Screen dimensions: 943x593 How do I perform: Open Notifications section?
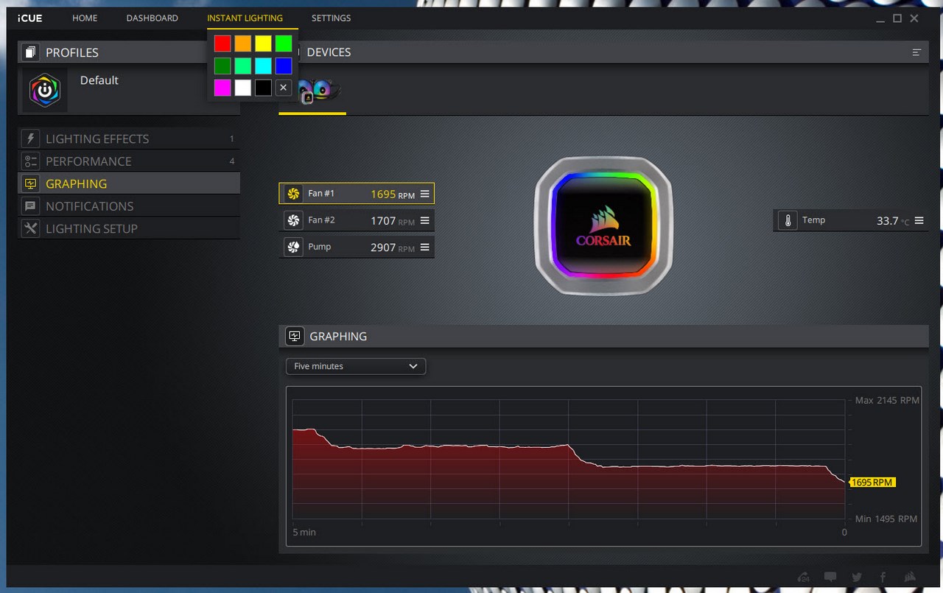129,206
